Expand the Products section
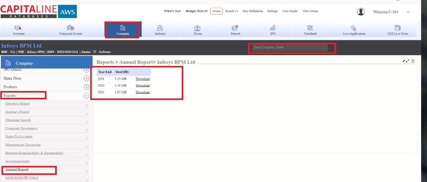Image resolution: width=427 pixels, height=182 pixels. pos(87,87)
